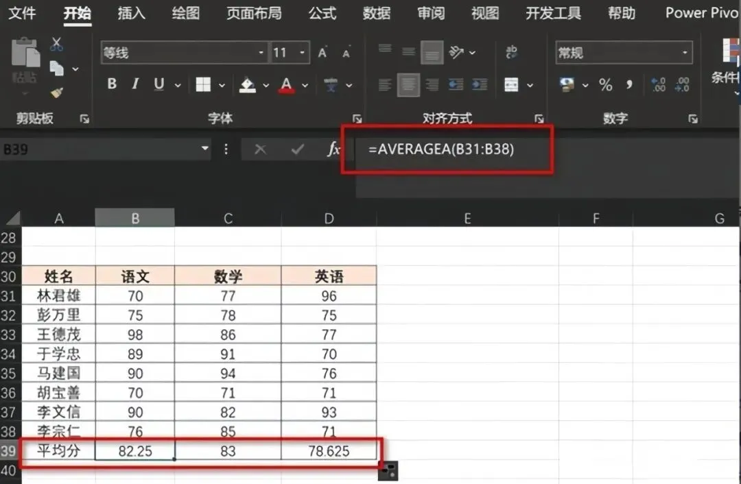Expand underline style options arrow
741x484 pixels.
pyautogui.click(x=178, y=86)
